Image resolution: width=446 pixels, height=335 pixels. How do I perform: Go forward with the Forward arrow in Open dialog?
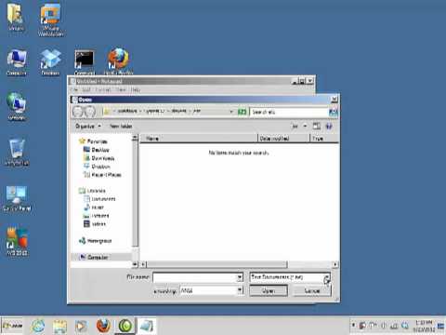(x=90, y=112)
